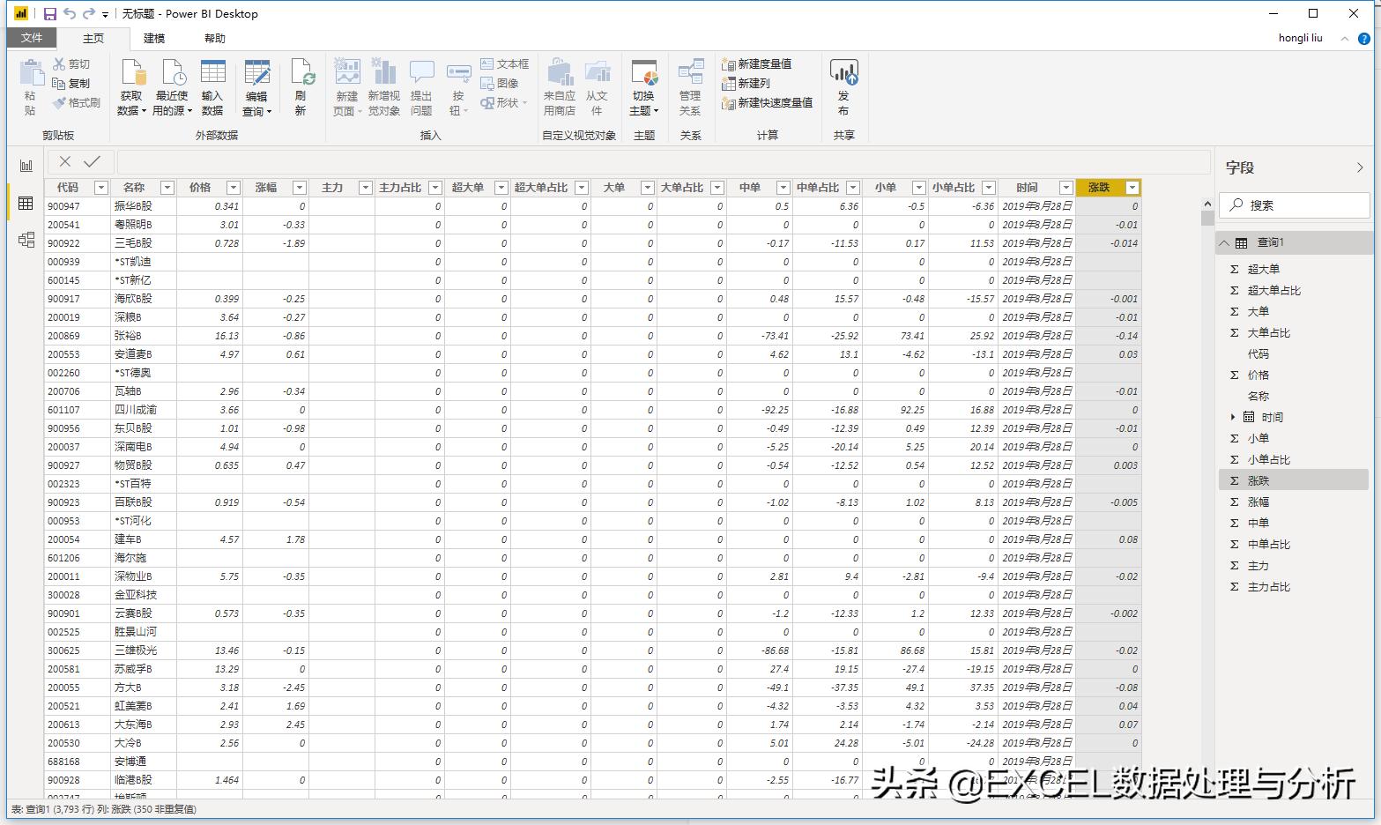Viewport: 1381px width, 825px height.
Task: Expand the 时间 field hierarchy
Action: 1232,417
